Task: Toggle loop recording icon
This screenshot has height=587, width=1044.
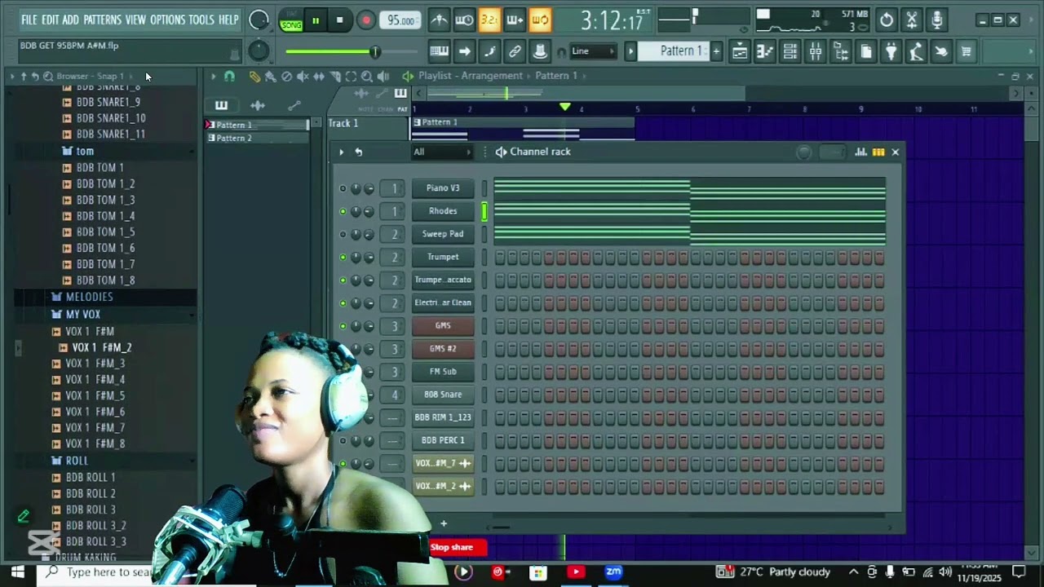Action: [x=540, y=20]
